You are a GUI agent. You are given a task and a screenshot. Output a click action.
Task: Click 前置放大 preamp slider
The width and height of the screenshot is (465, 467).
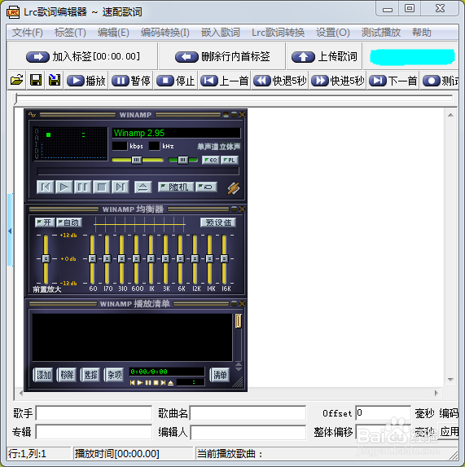click(46, 259)
